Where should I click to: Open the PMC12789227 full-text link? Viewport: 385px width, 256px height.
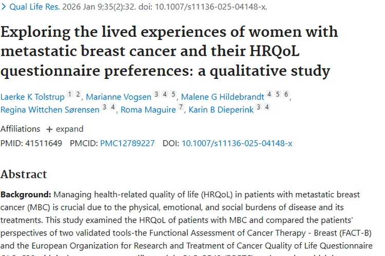click(x=127, y=143)
